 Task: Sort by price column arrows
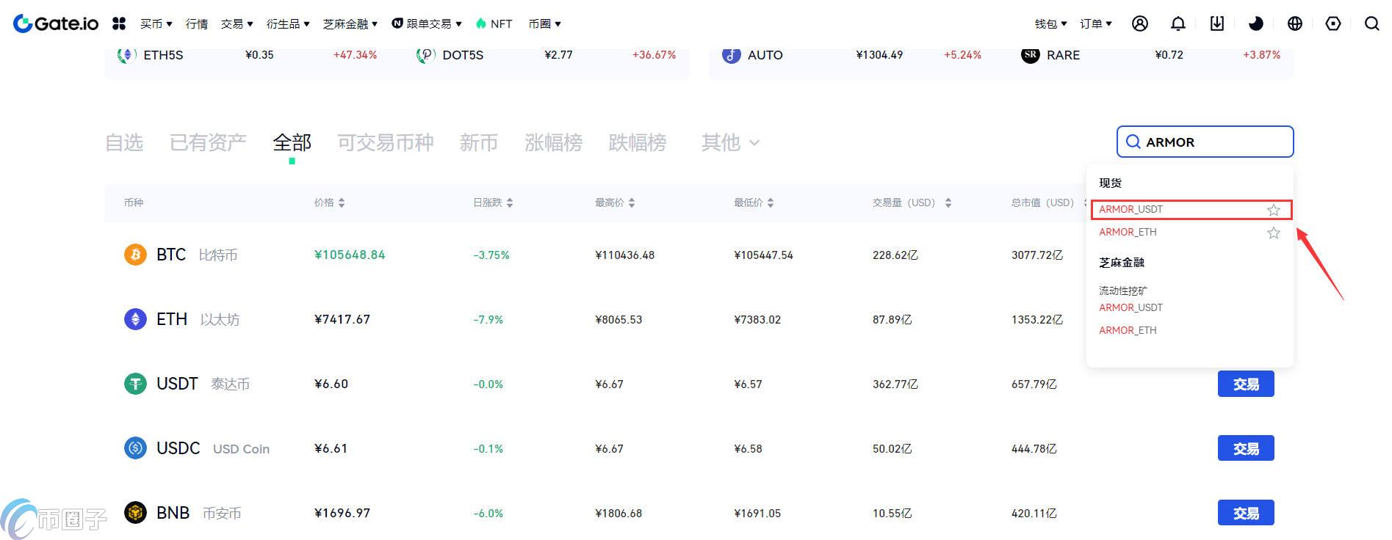342,202
